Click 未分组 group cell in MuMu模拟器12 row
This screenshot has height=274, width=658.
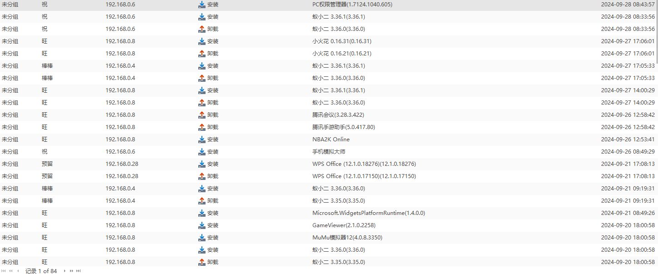pyautogui.click(x=10, y=238)
